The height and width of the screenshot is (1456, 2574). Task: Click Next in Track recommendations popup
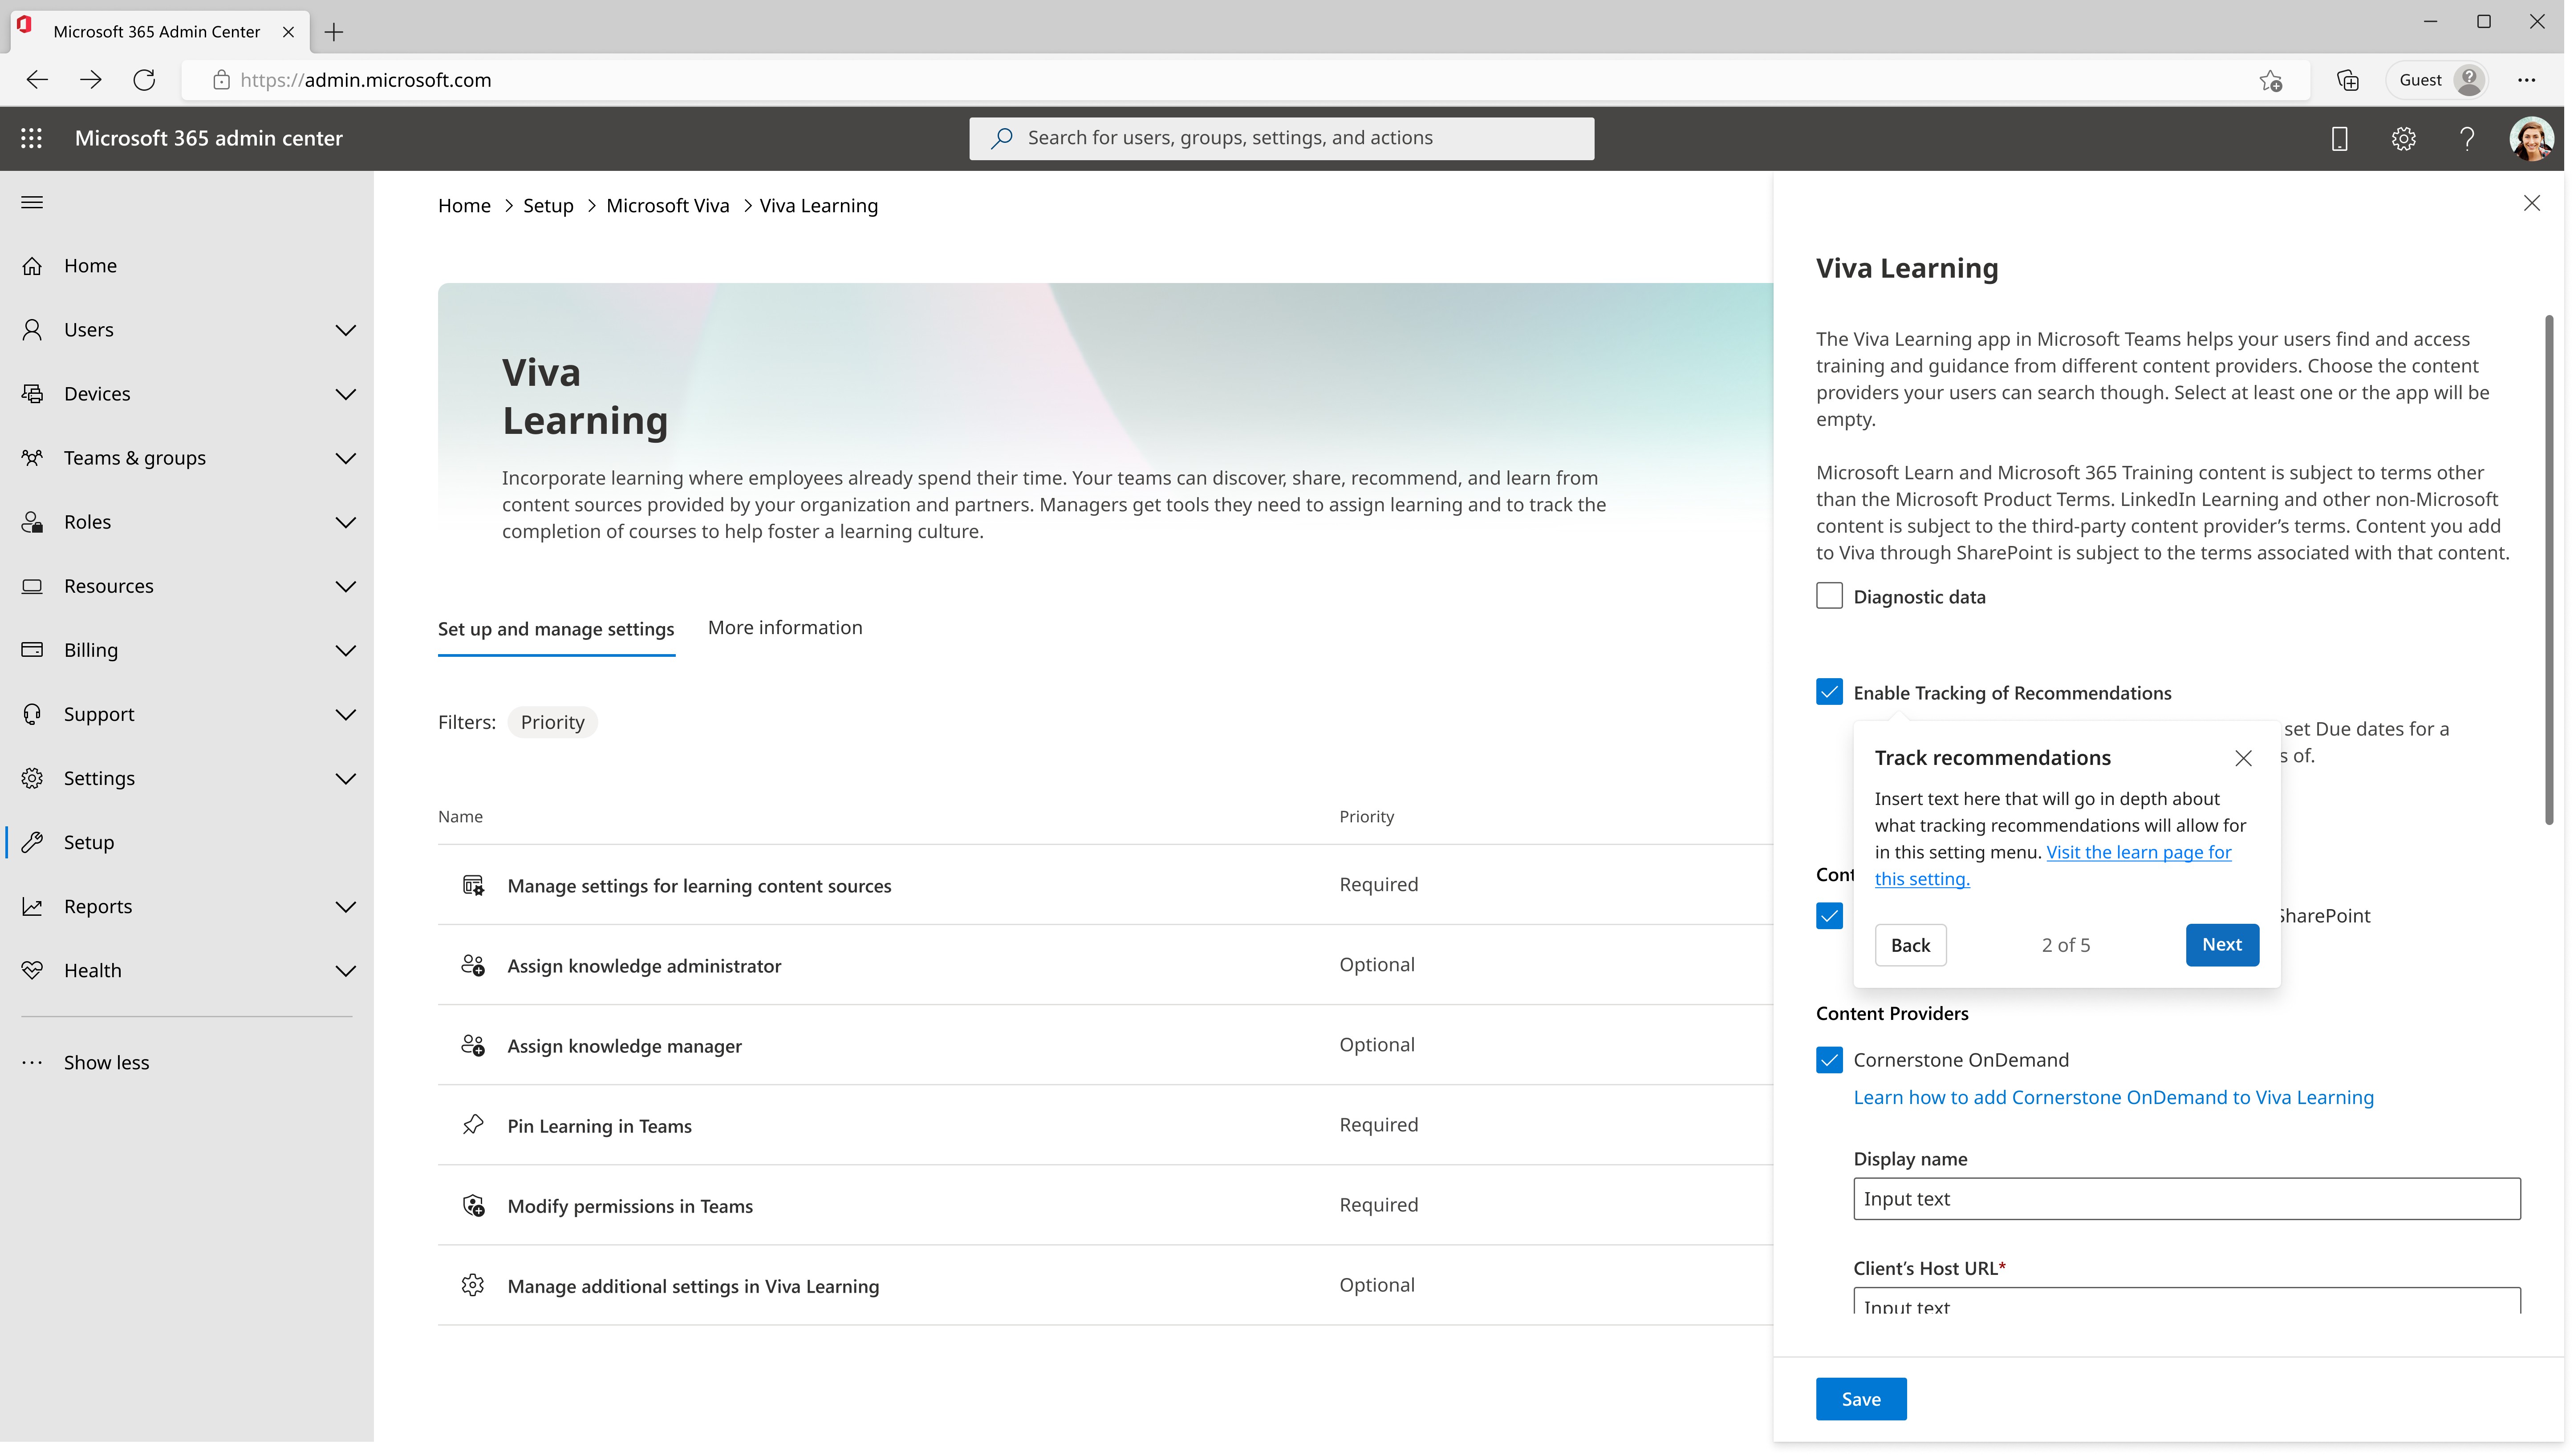pyautogui.click(x=2221, y=945)
